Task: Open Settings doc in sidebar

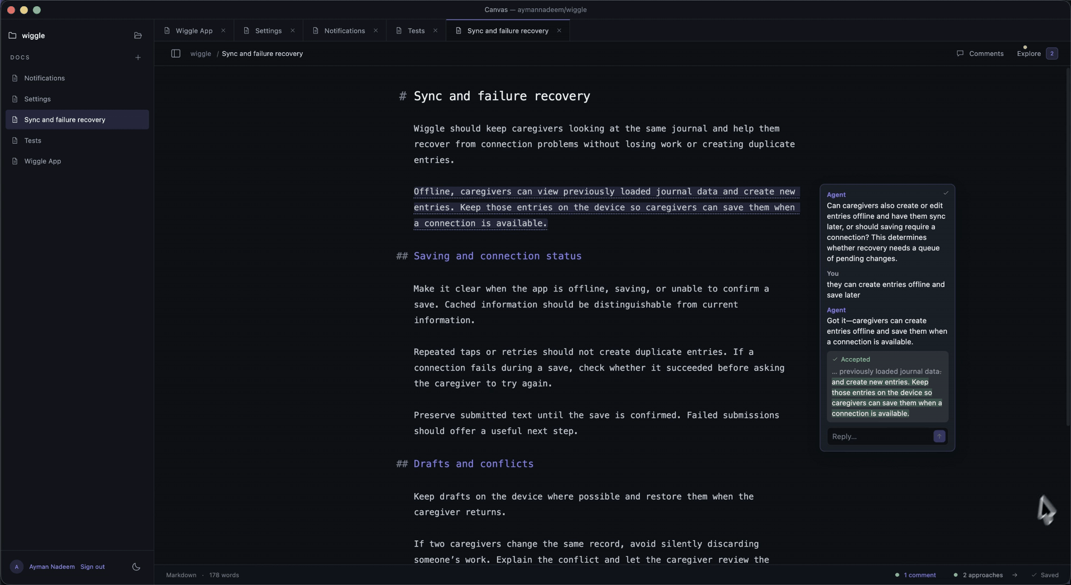Action: coord(77,99)
